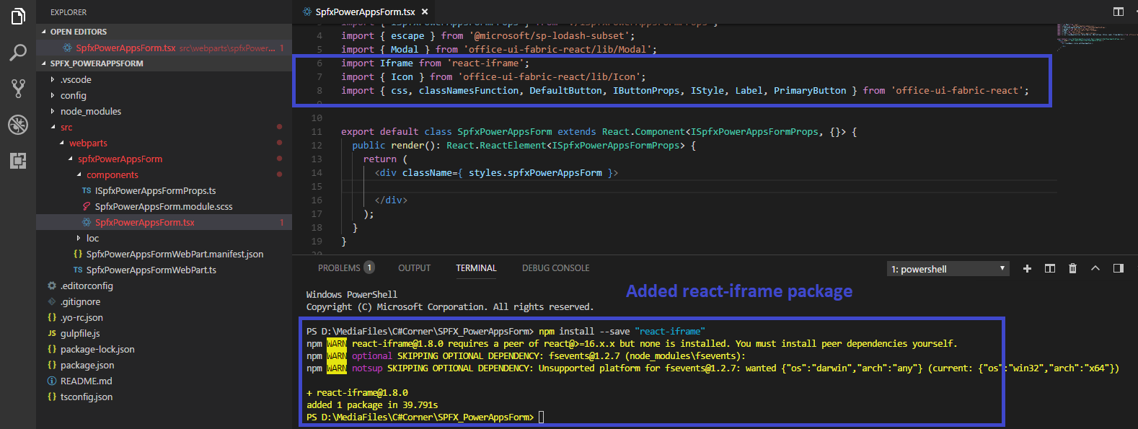Click the split editor icon
This screenshot has height=429, width=1138.
(x=1118, y=12)
